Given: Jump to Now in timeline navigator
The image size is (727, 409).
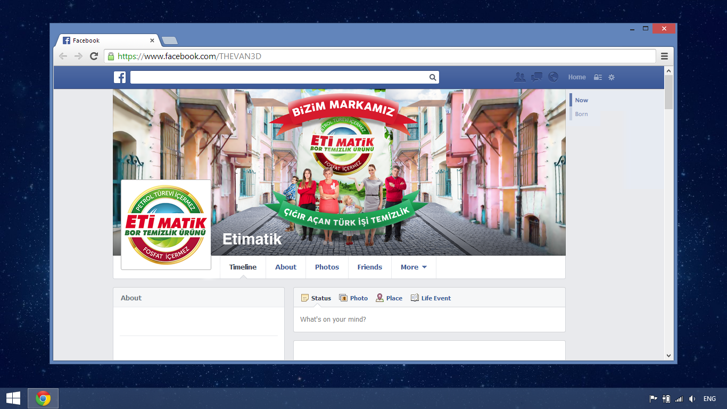Looking at the screenshot, I should 581,100.
